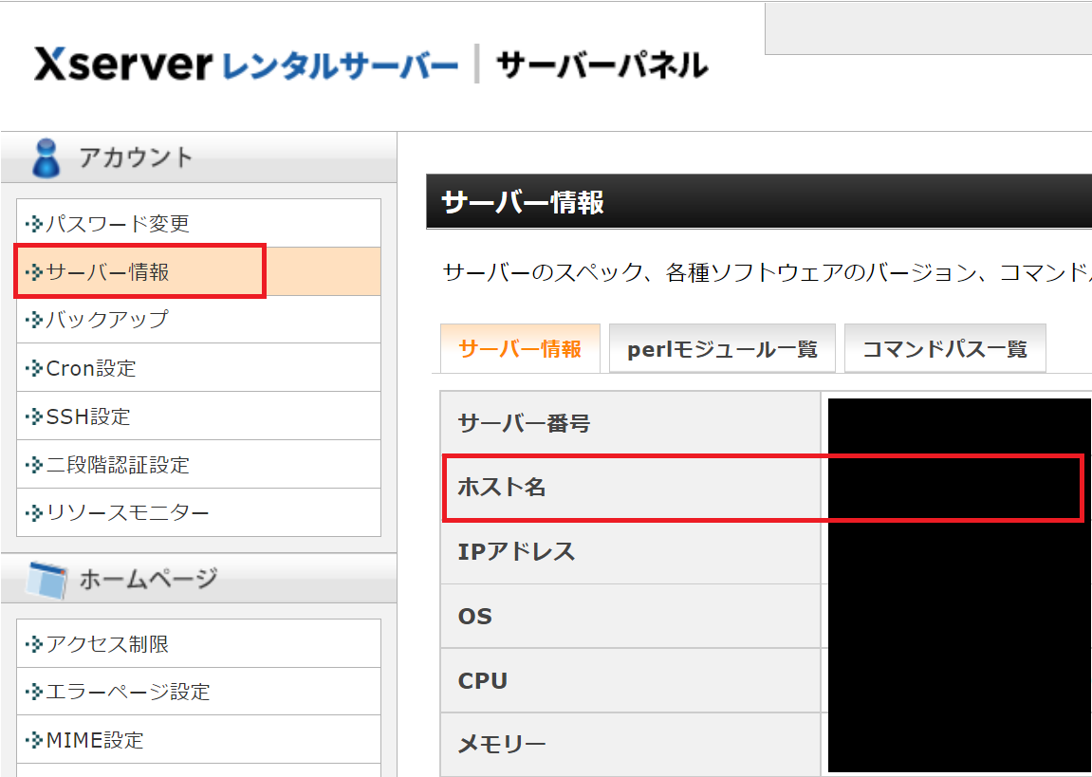The image size is (1092, 777).
Task: Click the window icon beside ホームページ
Action: click(x=46, y=580)
